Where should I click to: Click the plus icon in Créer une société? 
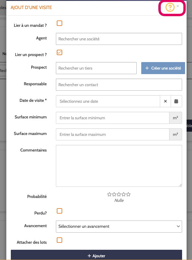(x=147, y=68)
